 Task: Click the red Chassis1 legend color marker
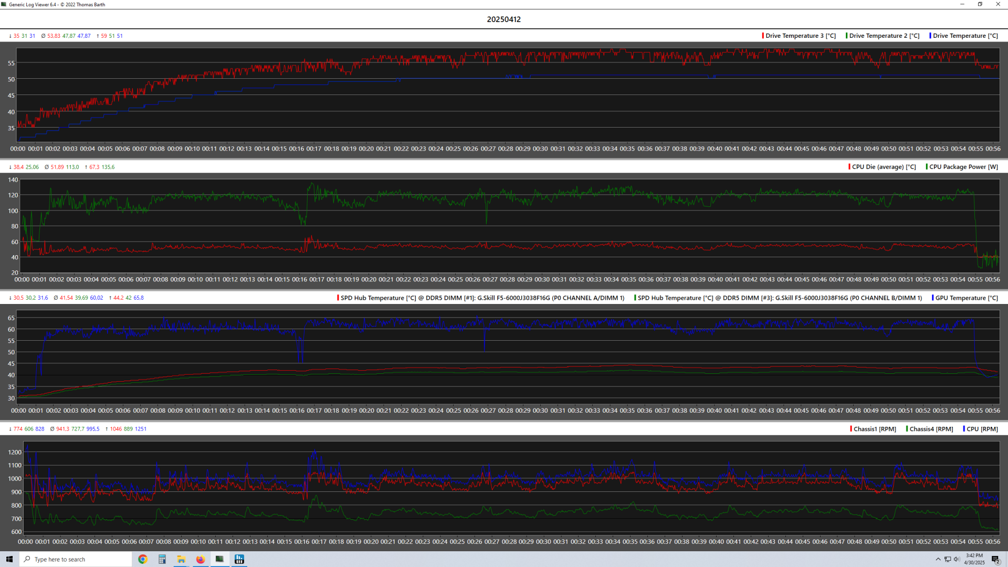tap(851, 429)
